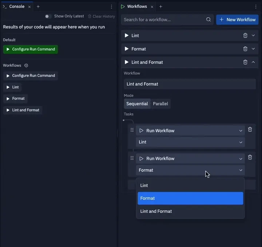Delete the Format workflow via trash icon
262x247 pixels.
[245, 49]
